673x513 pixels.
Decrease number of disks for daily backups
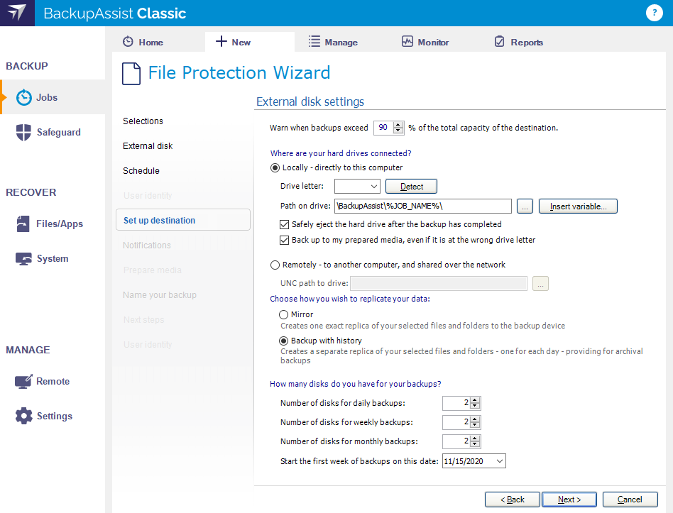tap(475, 406)
